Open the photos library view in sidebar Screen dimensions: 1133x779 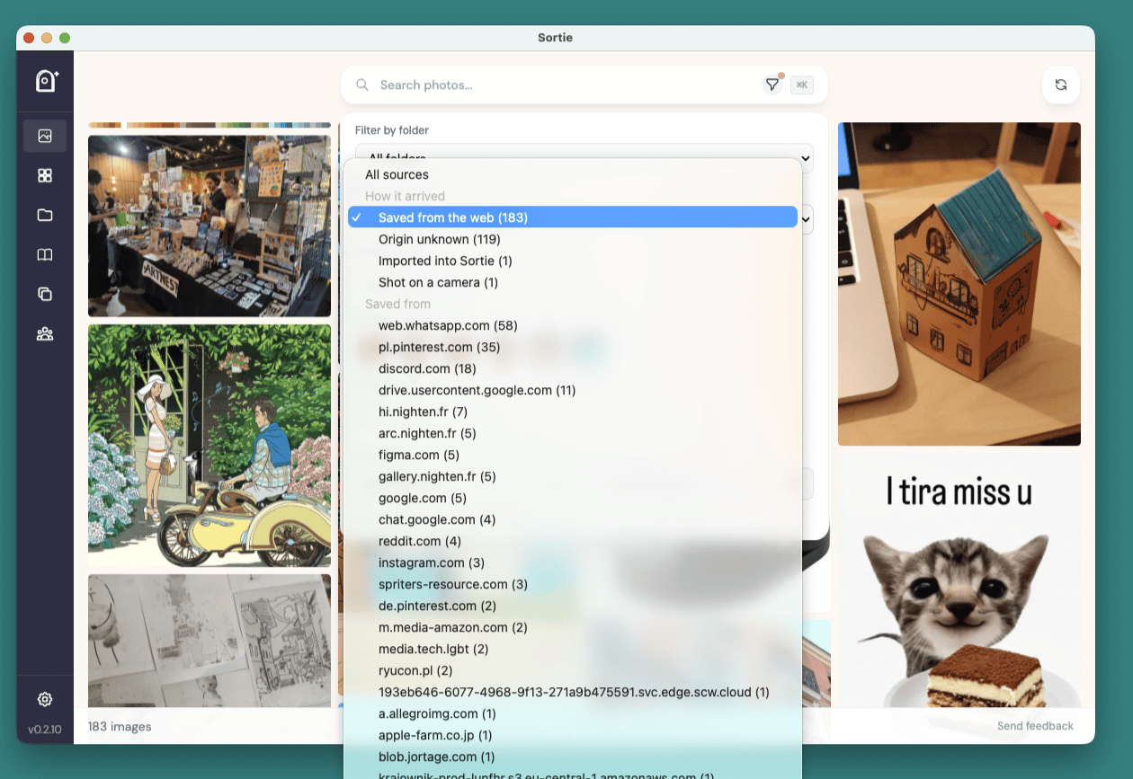click(x=45, y=136)
